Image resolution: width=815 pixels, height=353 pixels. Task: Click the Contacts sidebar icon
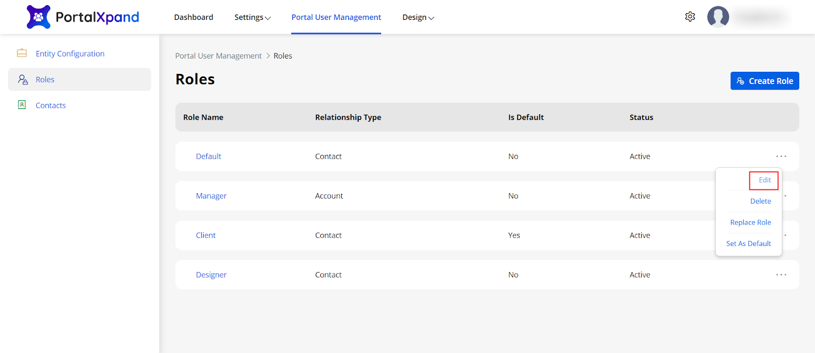22,105
